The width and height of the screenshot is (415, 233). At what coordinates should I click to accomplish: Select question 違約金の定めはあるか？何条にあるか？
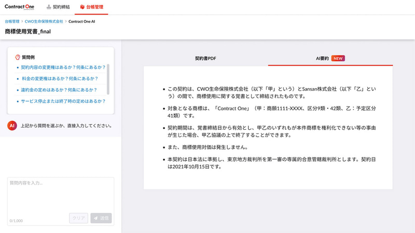pos(59,90)
